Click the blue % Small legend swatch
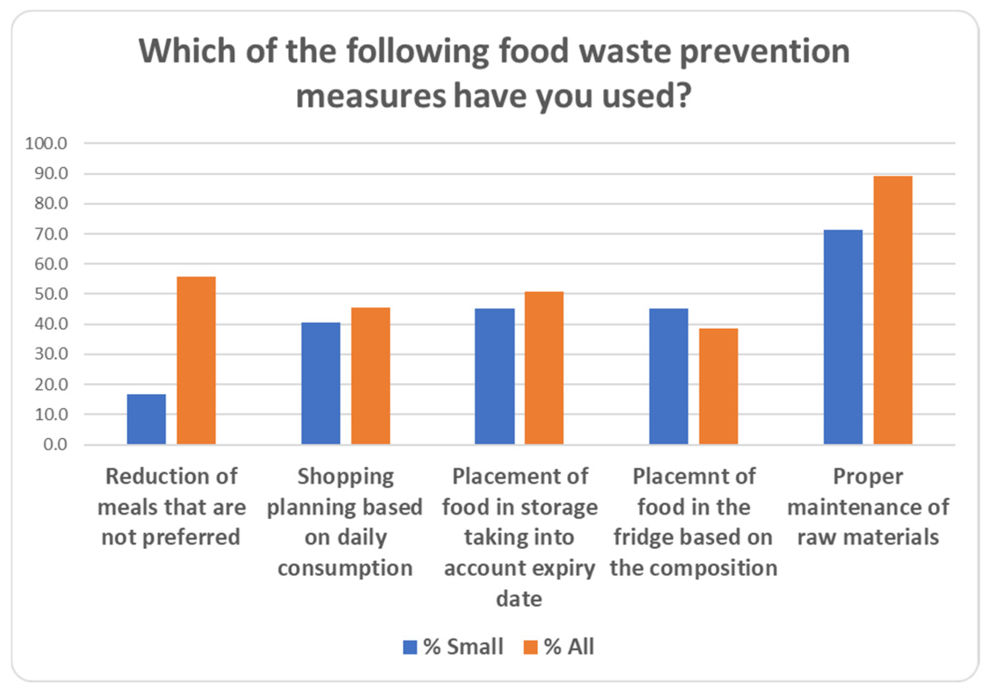Viewport: 989px width, 692px height. (x=409, y=647)
